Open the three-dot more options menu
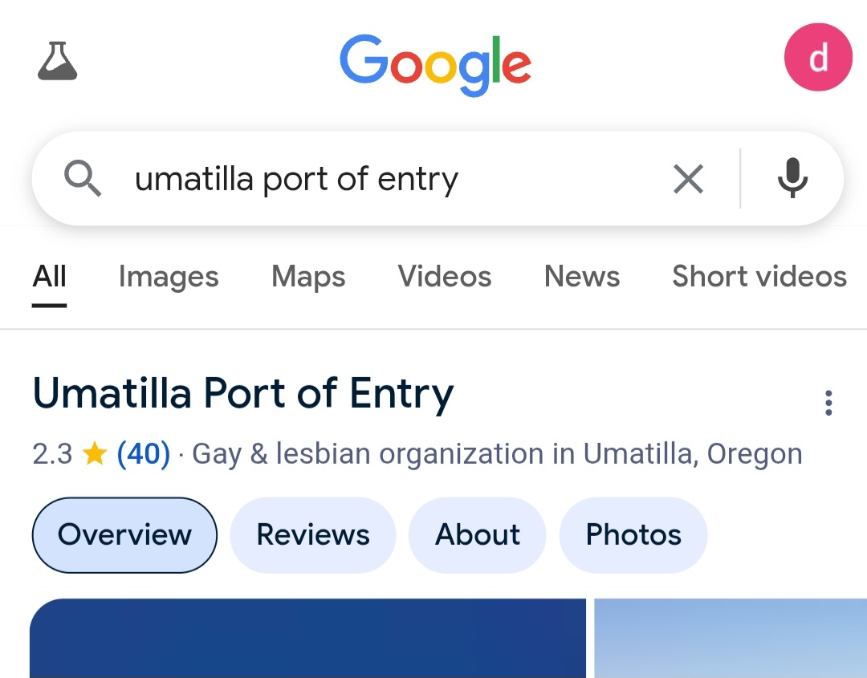This screenshot has width=867, height=678. [828, 403]
